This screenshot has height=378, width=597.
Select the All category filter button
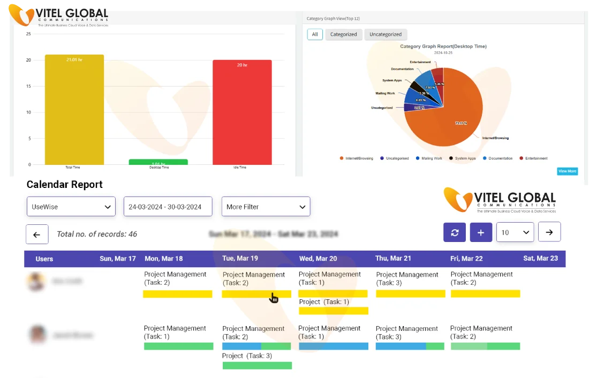click(315, 34)
